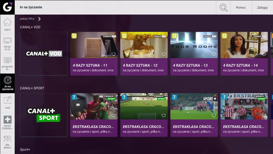Open the 'dla dzieci' kids icon
Viewport: 273px width, 154px height.
[7, 139]
